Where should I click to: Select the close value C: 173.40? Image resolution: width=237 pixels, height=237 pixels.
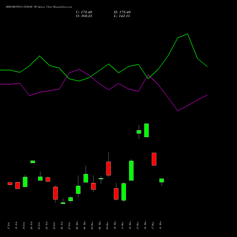coord(84,12)
